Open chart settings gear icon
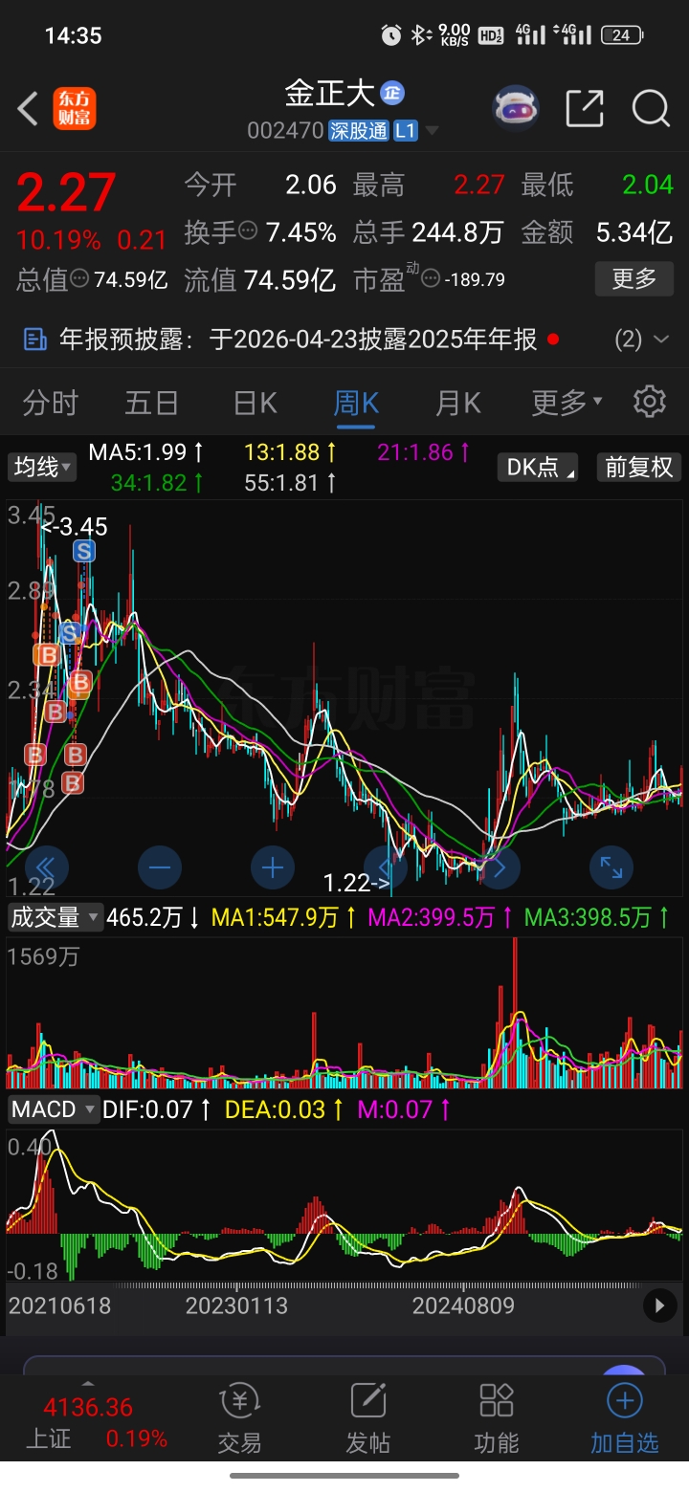 point(650,402)
